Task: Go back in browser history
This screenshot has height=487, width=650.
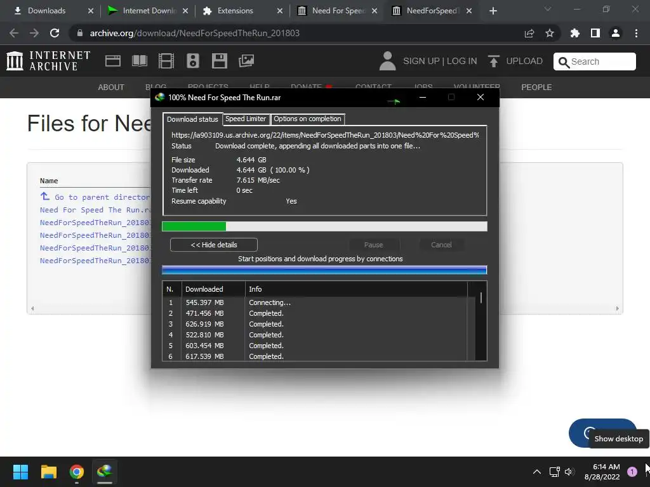Action: pos(14,33)
